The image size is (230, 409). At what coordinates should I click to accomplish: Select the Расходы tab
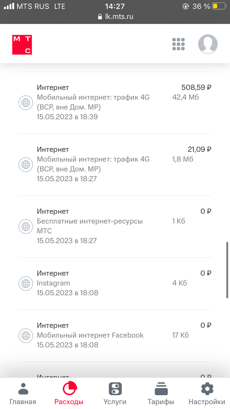[x=69, y=393]
